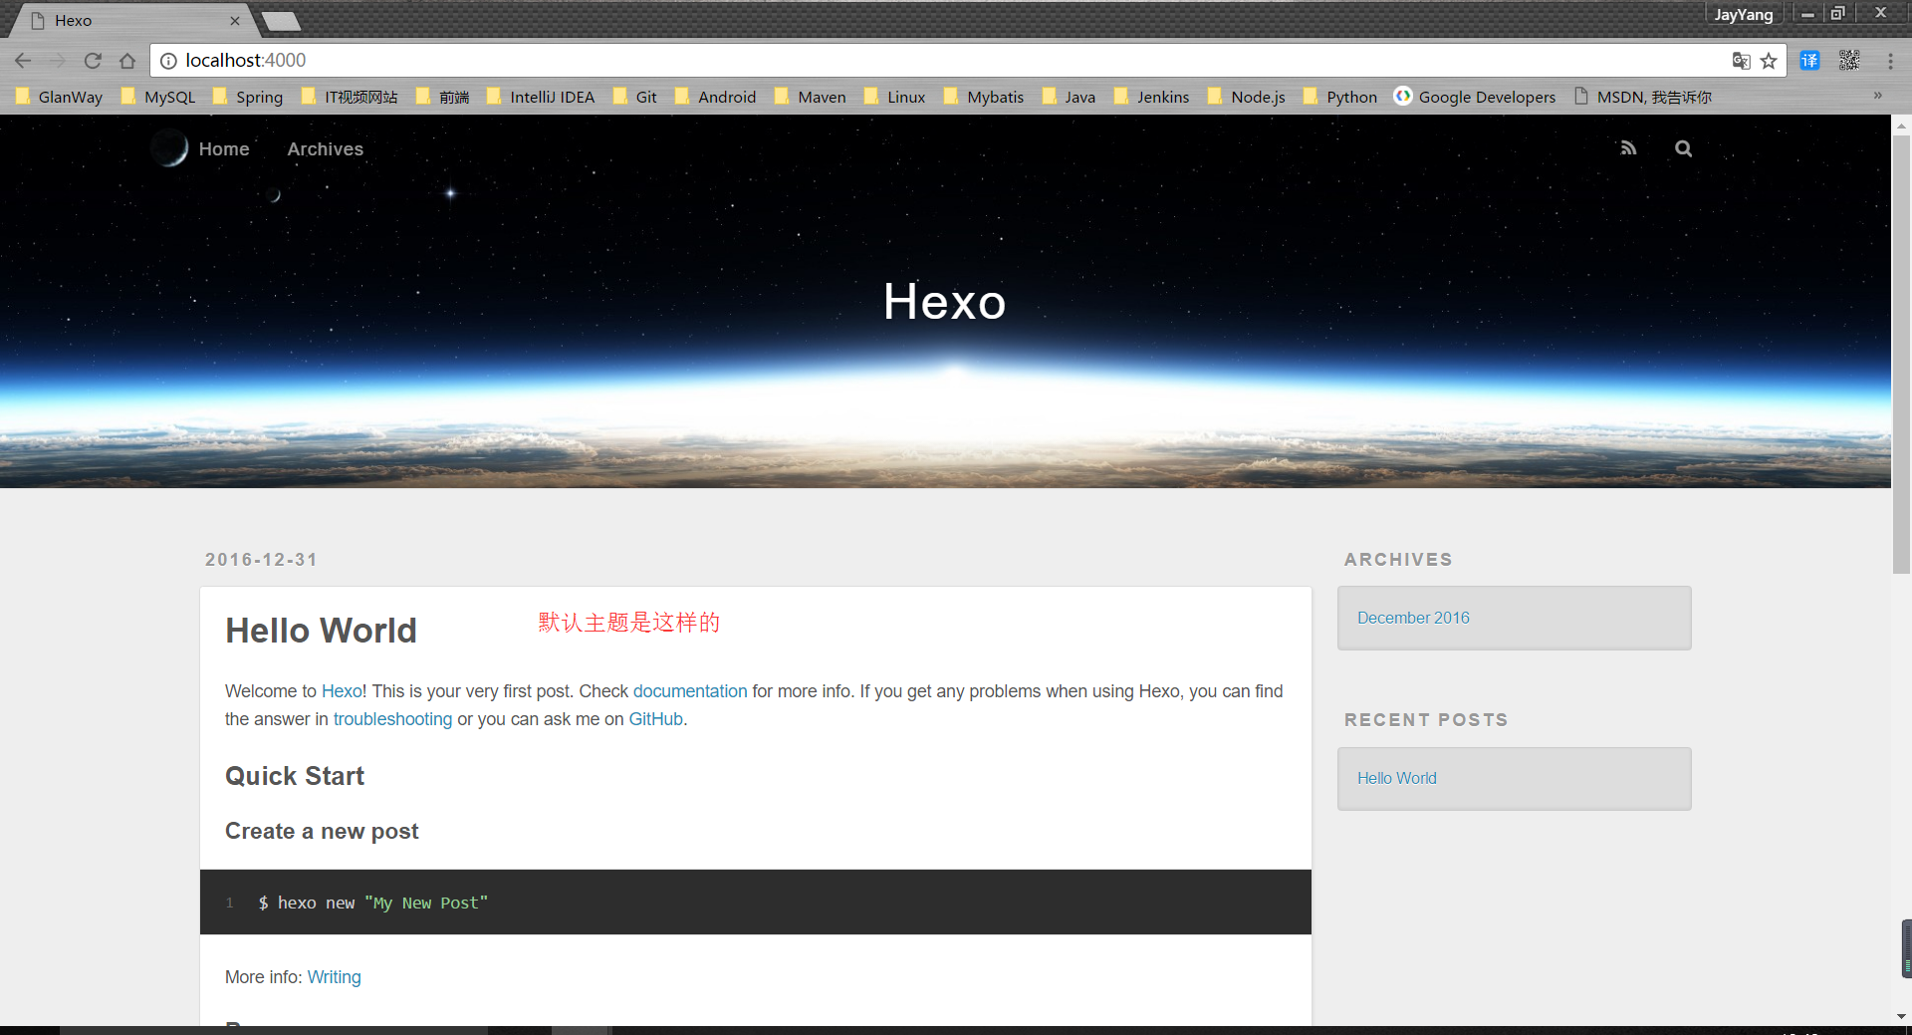Open IntelliJ IDEA bookmark folder

[541, 97]
